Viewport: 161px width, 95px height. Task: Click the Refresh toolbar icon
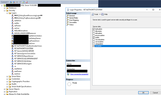(x=23, y=2)
